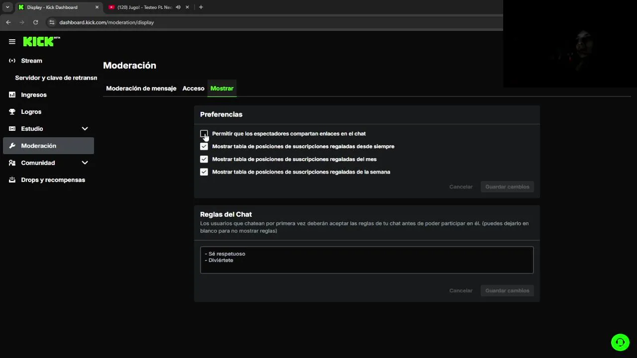Reload the page with the refresh icon

pos(35,22)
